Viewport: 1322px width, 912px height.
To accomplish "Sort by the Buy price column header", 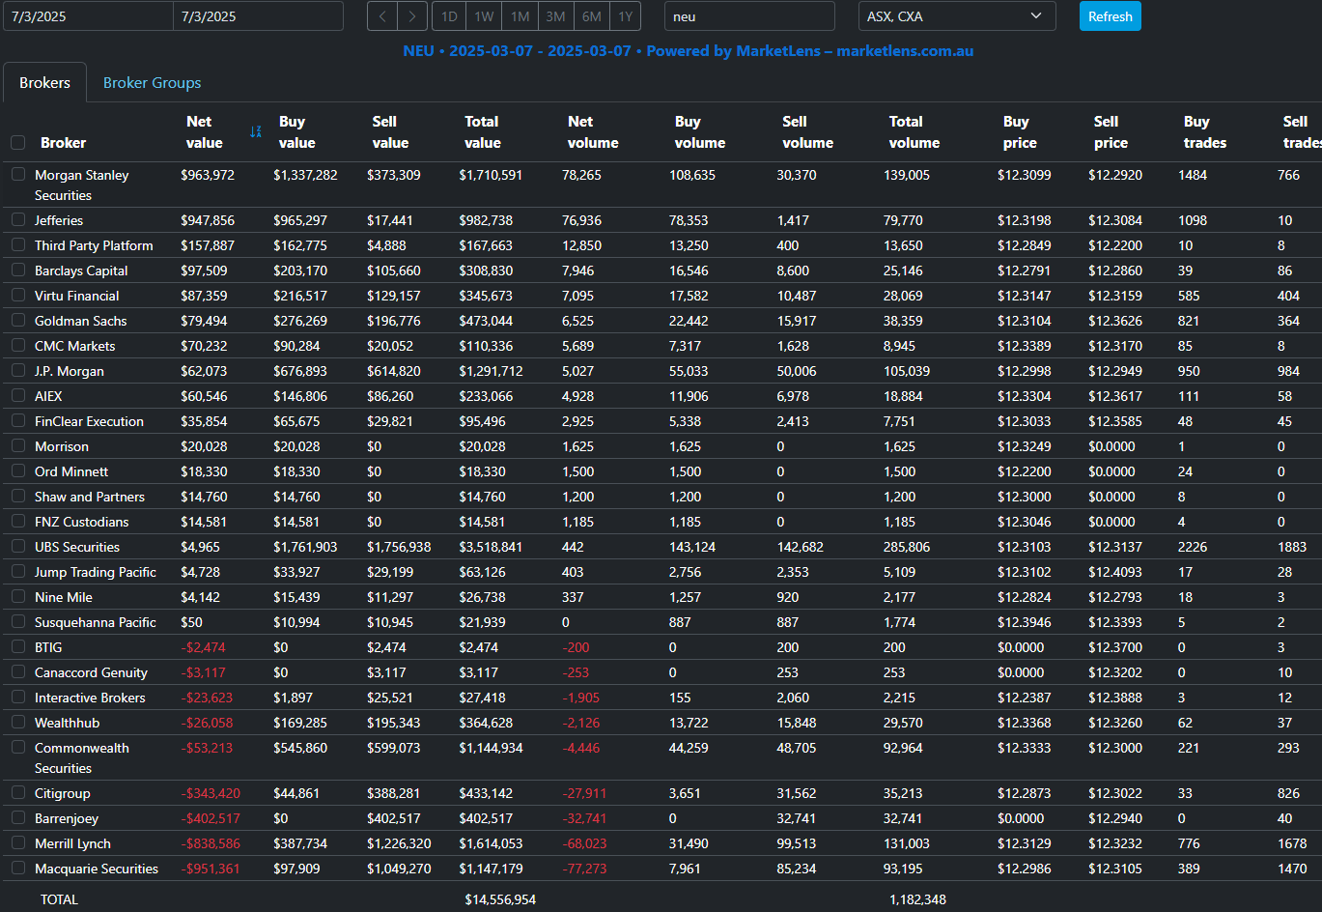I will [x=1020, y=132].
